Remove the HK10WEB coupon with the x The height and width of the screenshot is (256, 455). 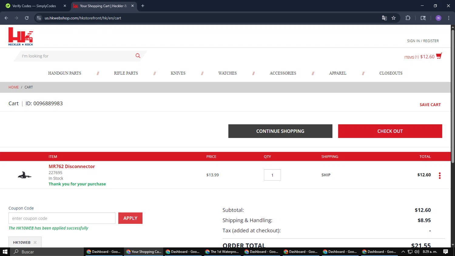point(35,242)
